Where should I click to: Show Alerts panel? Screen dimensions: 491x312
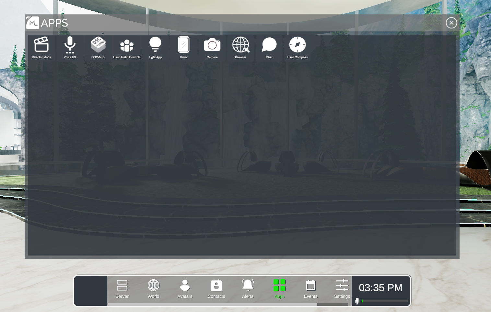pos(248,289)
